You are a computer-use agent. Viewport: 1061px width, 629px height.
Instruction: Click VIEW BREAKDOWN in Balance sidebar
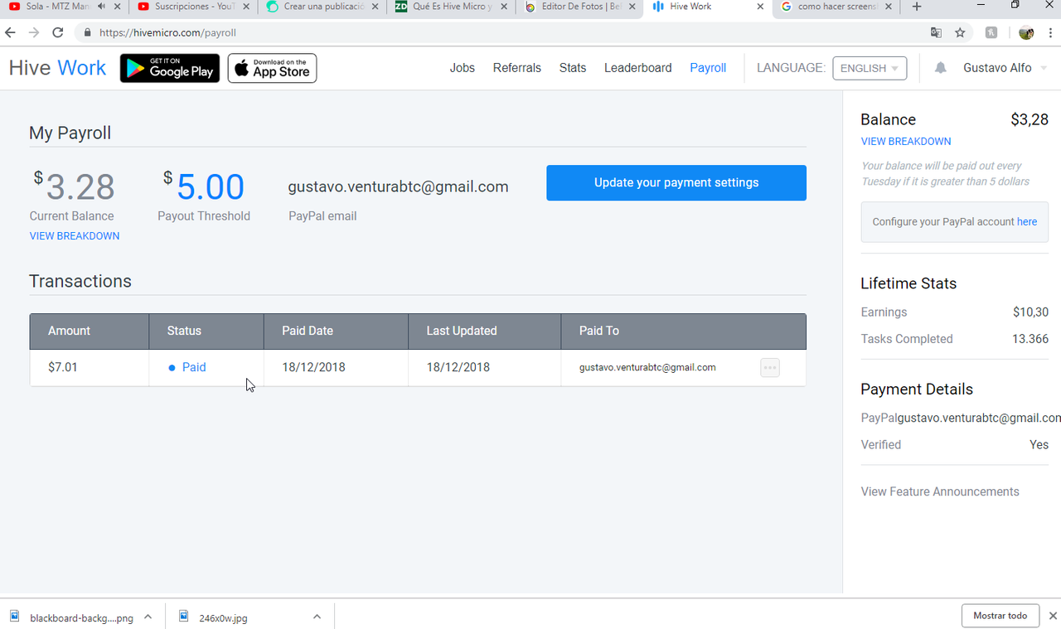pyautogui.click(x=906, y=142)
